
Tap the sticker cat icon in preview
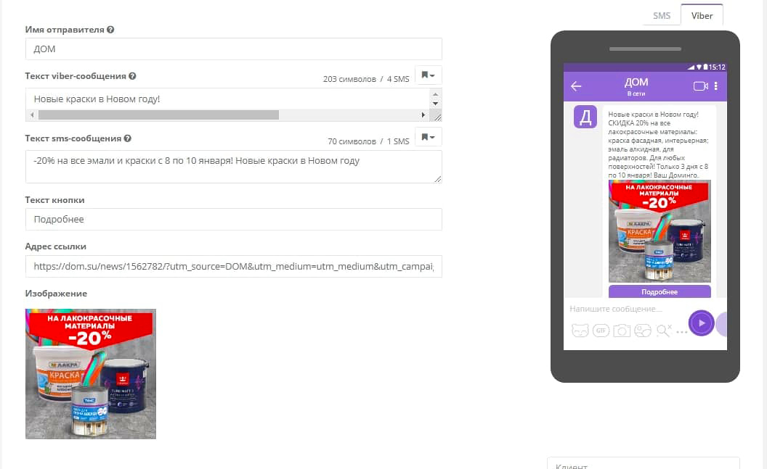coord(580,331)
